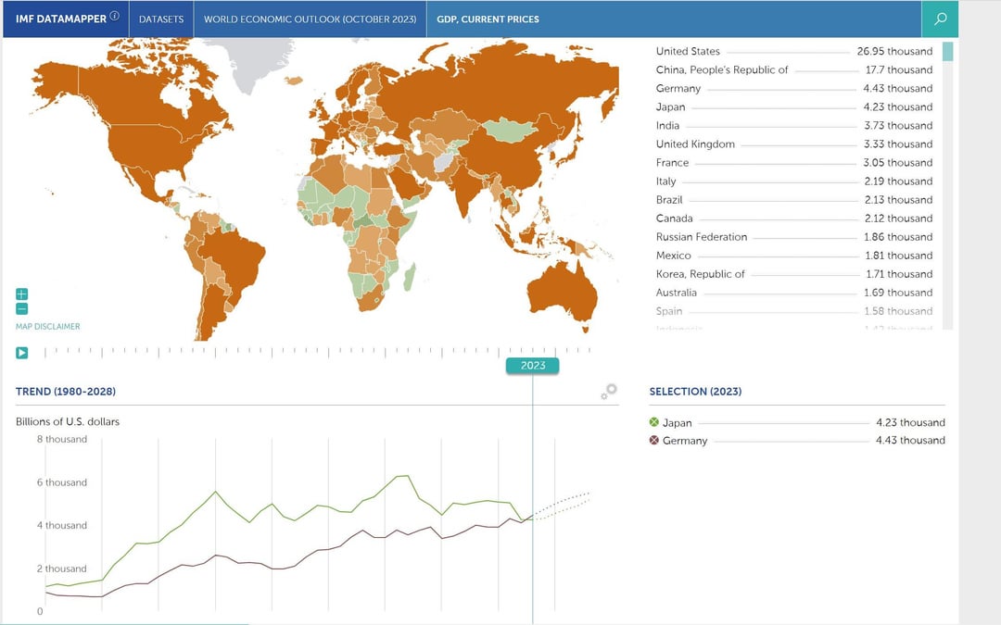Select Brazil in the country list

(671, 200)
